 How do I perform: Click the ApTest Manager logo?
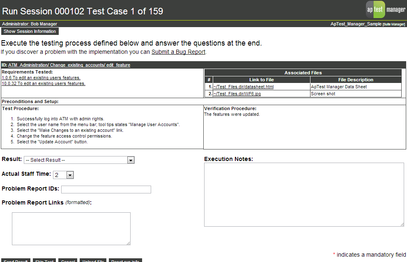[386, 9]
